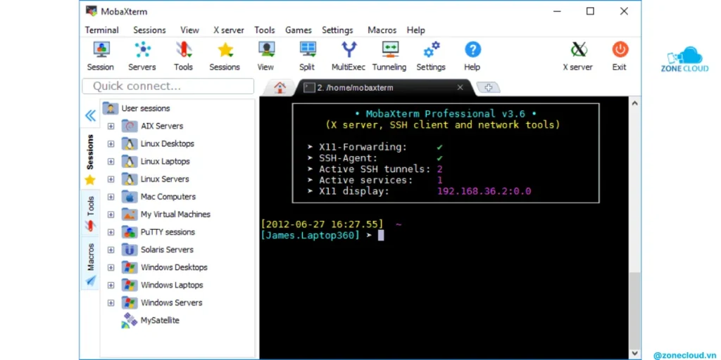Viewport: 721px width, 360px height.
Task: Click the terminal scrollbar up arrow
Action: coord(634,103)
